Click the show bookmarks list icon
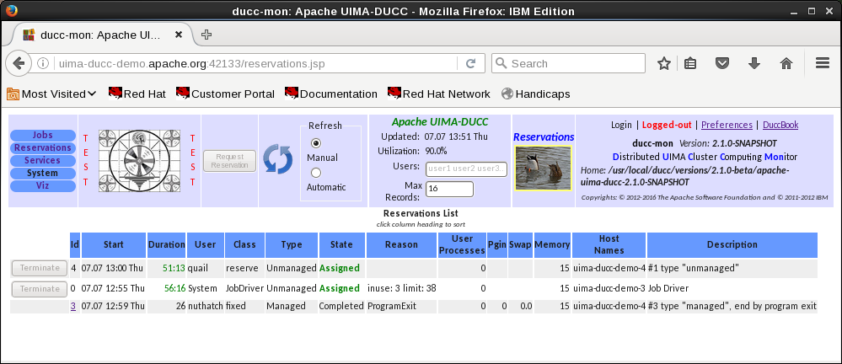This screenshot has width=842, height=364. click(691, 63)
